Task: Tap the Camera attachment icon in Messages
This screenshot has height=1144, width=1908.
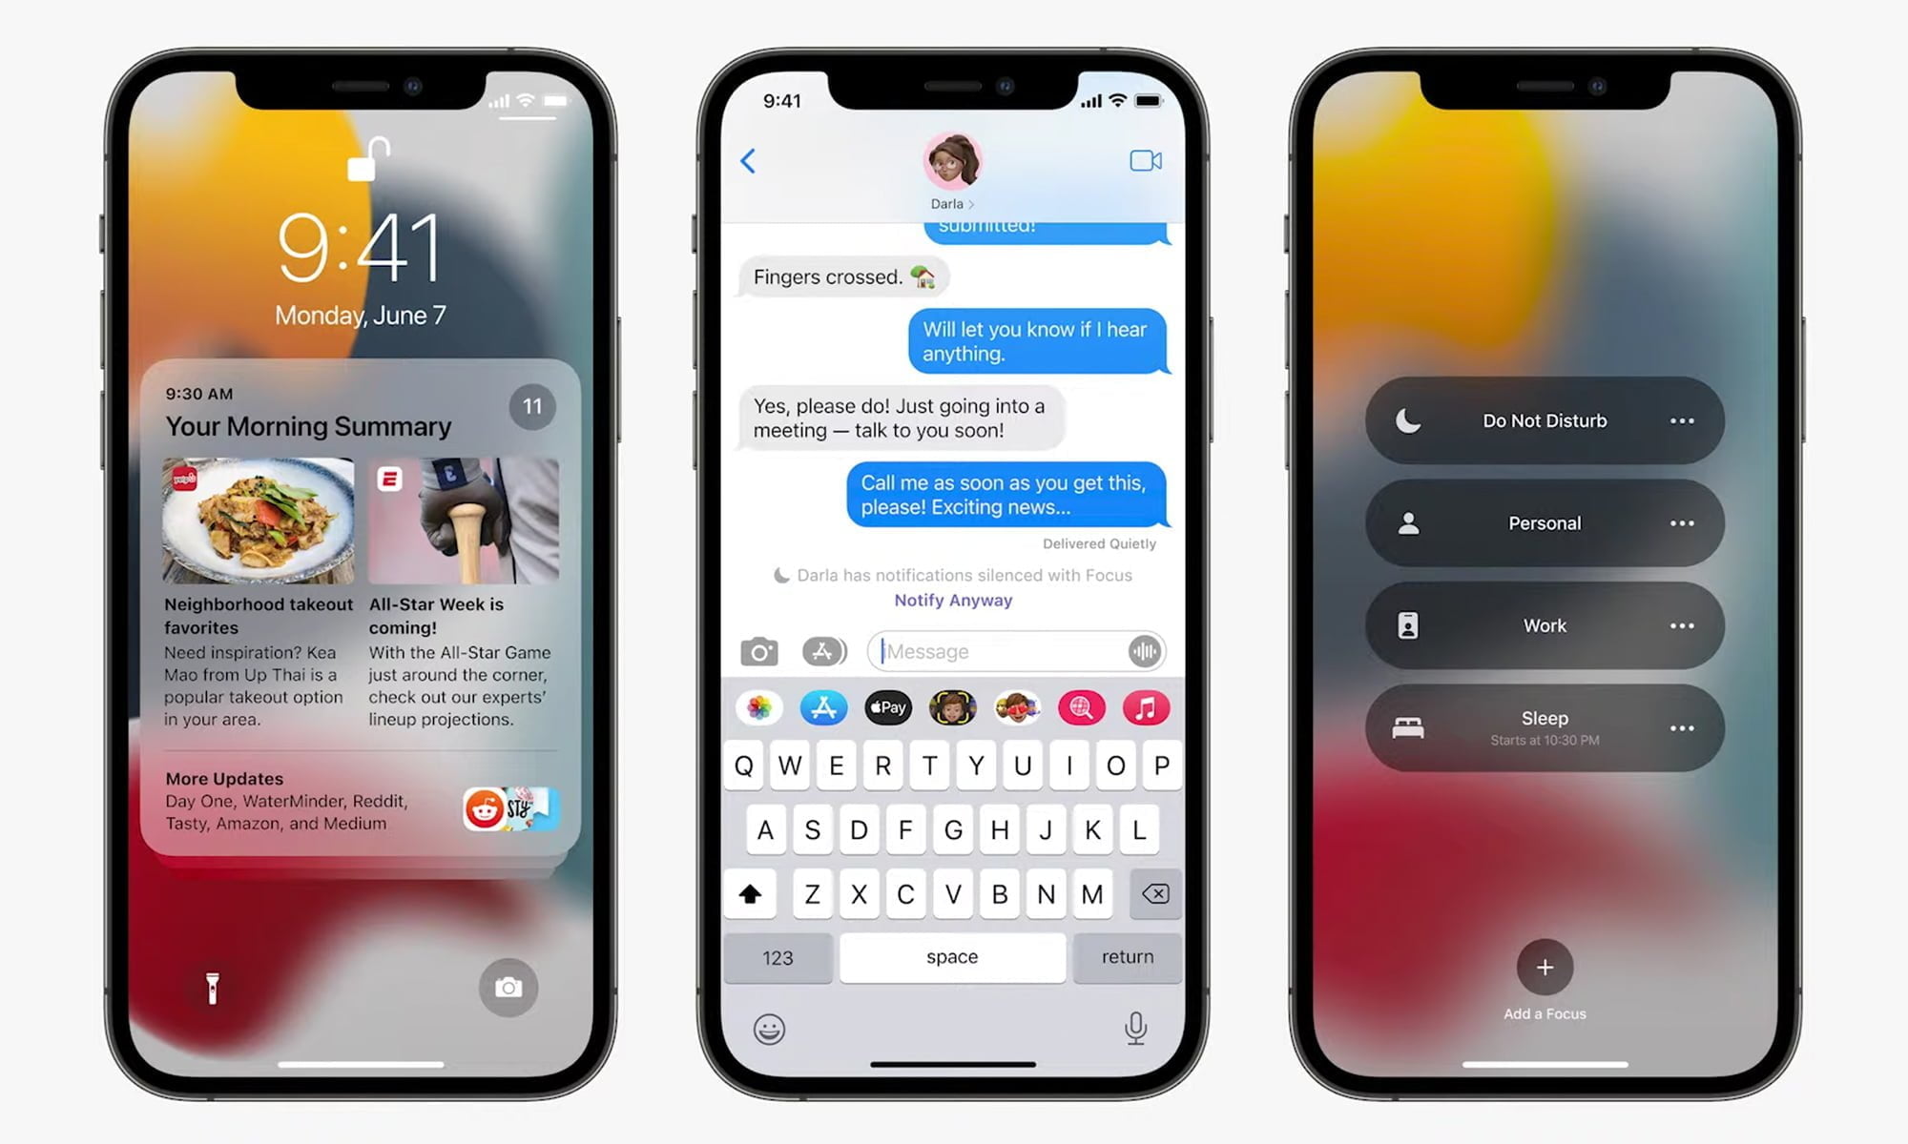Action: 757,649
